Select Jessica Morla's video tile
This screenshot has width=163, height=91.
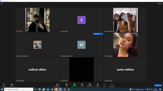(x=125, y=20)
